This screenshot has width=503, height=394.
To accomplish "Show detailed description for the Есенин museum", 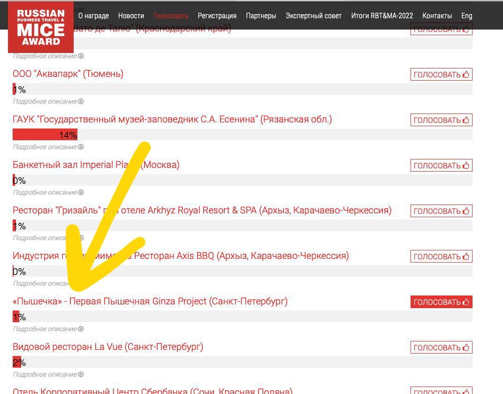I will click(48, 147).
